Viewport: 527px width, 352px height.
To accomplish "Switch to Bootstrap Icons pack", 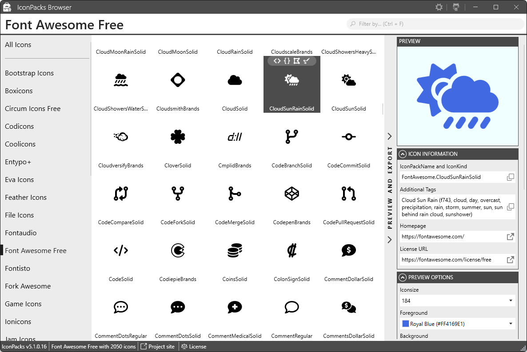I will coord(29,73).
